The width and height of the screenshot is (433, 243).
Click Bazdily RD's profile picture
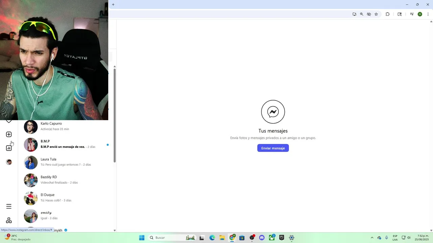(x=31, y=180)
